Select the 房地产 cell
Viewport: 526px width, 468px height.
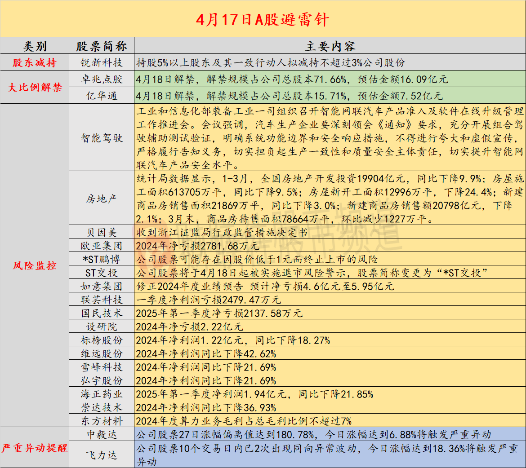(x=102, y=199)
